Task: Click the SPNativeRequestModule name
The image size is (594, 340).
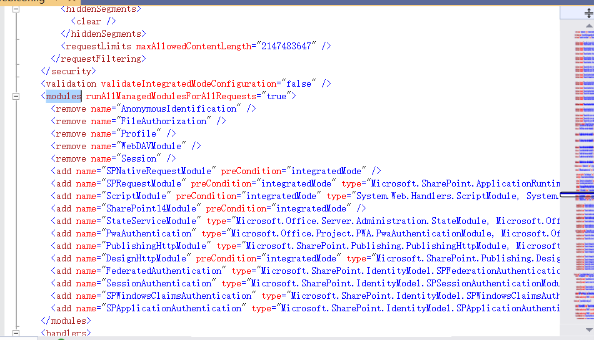Action: click(x=159, y=171)
